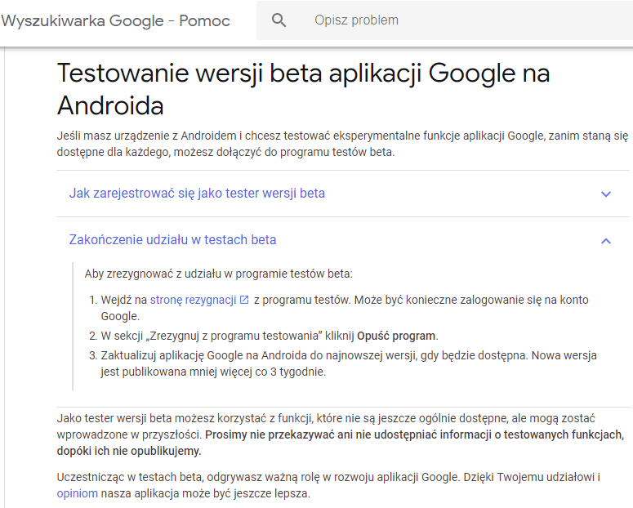633x508 pixels.
Task: Click the bold "Prosimy nie przekazywać" warning text
Action: [x=415, y=434]
